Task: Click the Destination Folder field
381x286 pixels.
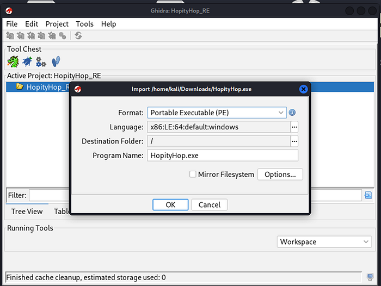Action: tap(219, 141)
